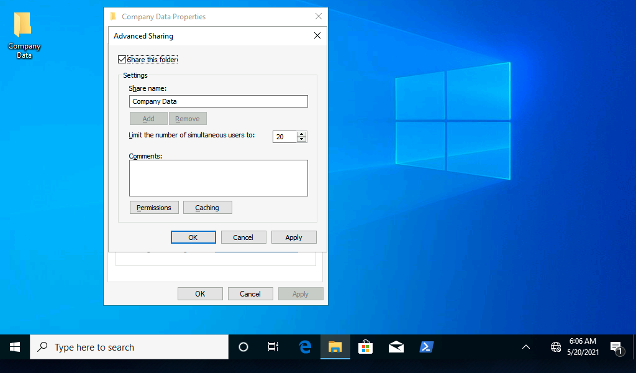Open network status globe icon
This screenshot has width=636, height=373.
click(556, 347)
